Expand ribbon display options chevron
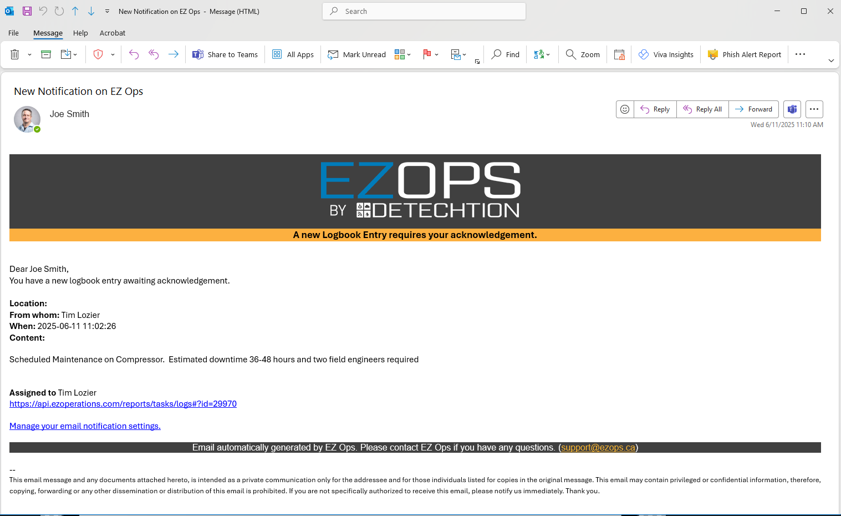The image size is (841, 516). coord(831,60)
